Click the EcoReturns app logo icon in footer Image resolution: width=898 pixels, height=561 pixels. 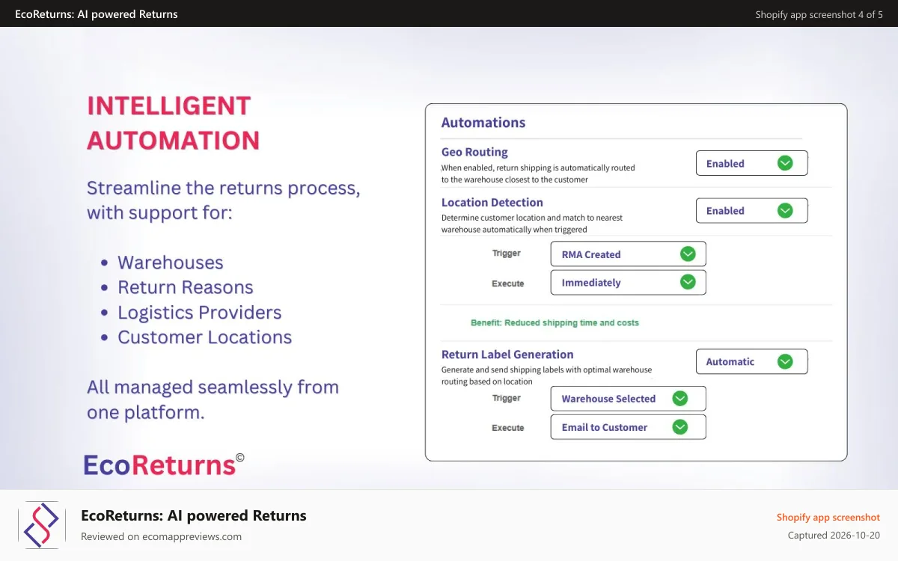41,525
